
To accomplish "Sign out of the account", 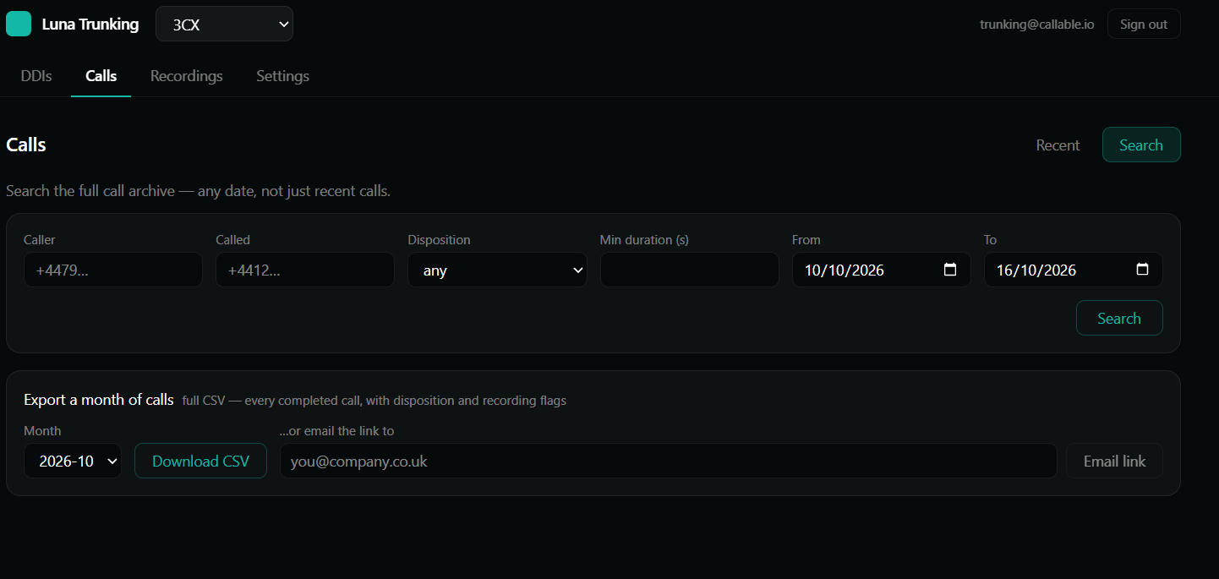I will click(1144, 24).
